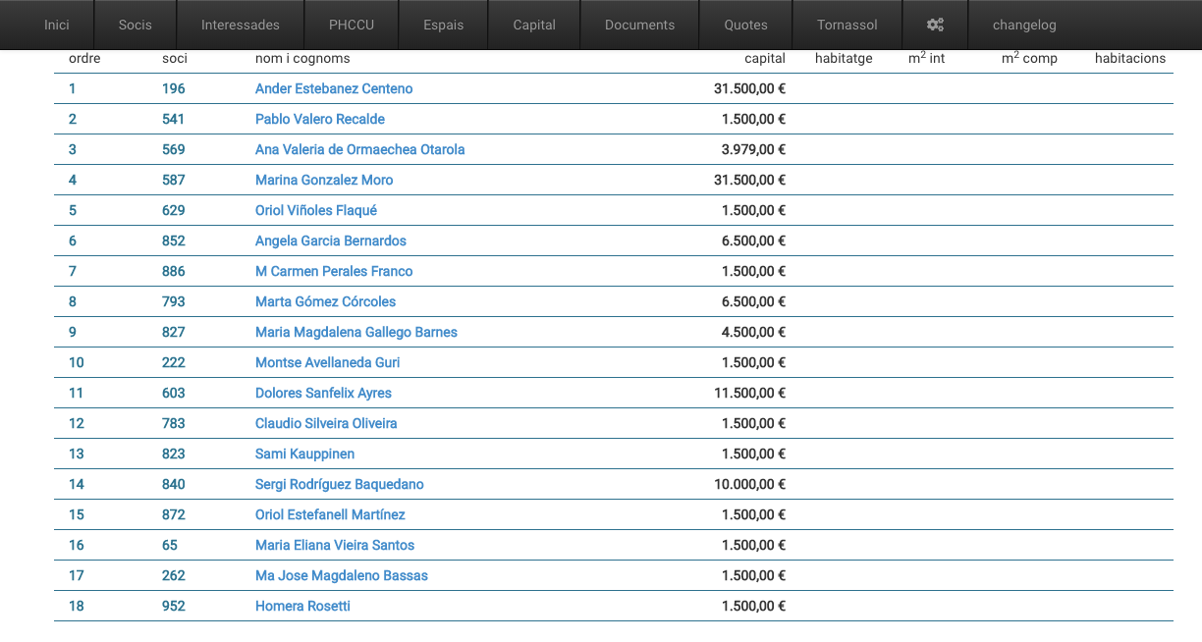Open member Ander Estebanez Centeno
This screenshot has height=642, width=1202.
tap(334, 88)
